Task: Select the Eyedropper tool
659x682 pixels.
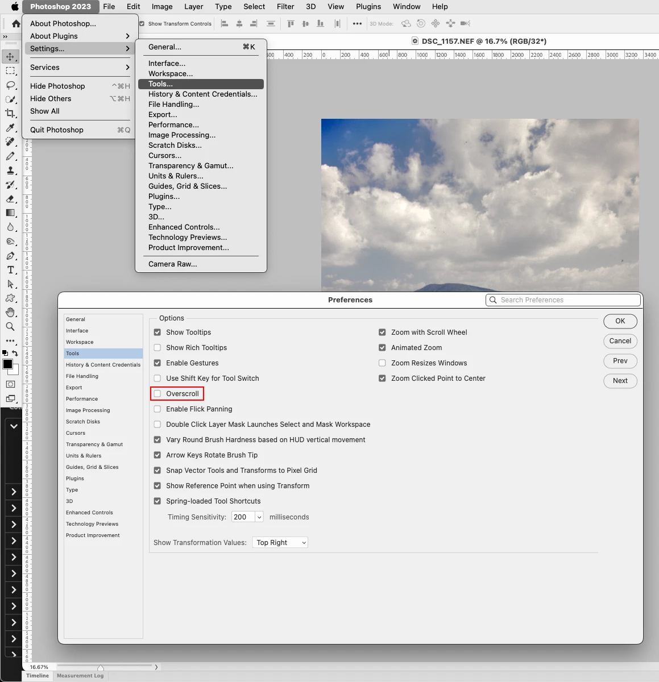Action: (10, 127)
